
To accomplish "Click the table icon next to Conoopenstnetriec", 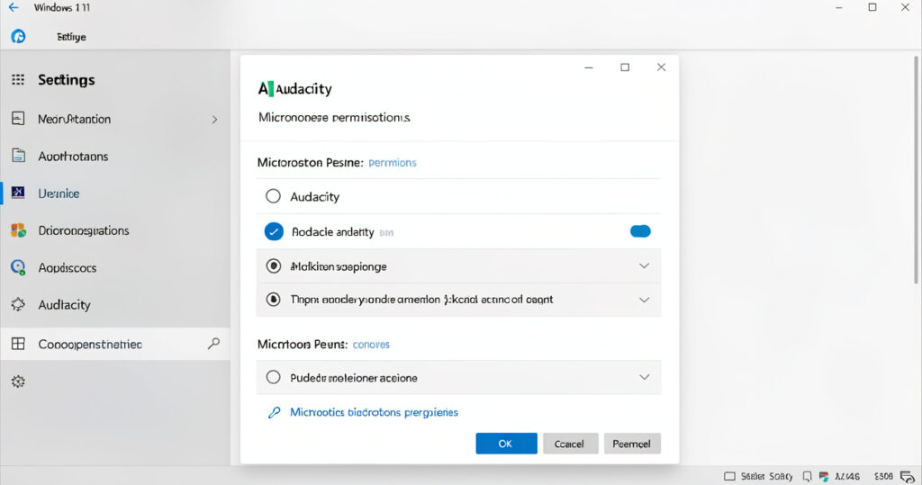I will point(18,344).
